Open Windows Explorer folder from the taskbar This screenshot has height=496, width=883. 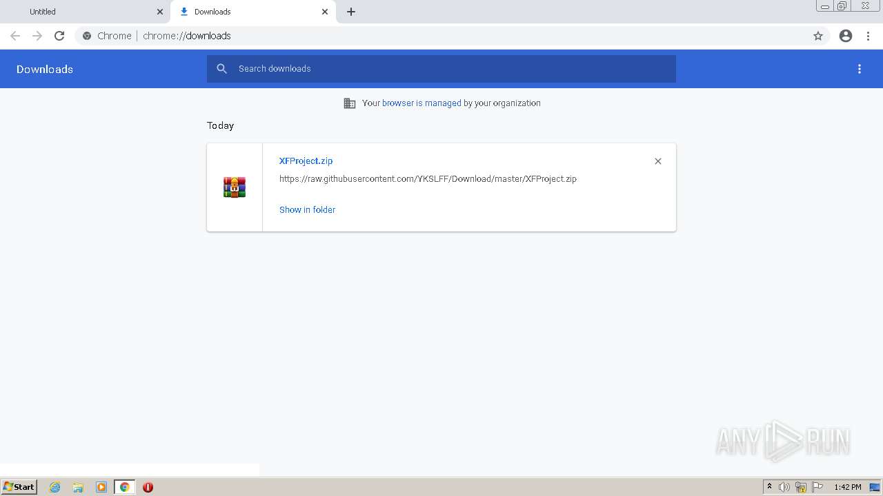[x=78, y=487]
